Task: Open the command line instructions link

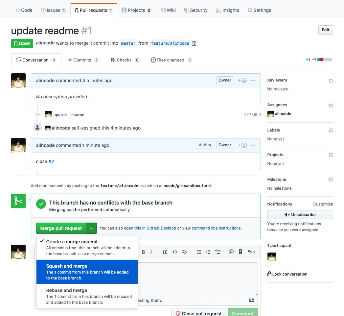Action: pyautogui.click(x=216, y=228)
